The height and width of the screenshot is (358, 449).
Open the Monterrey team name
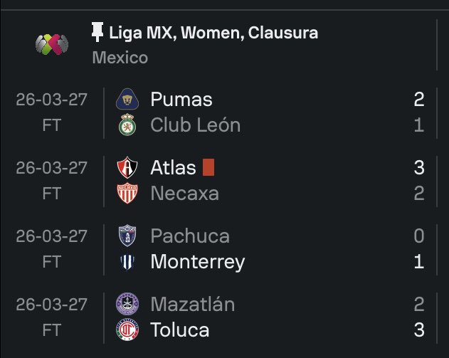pyautogui.click(x=197, y=262)
